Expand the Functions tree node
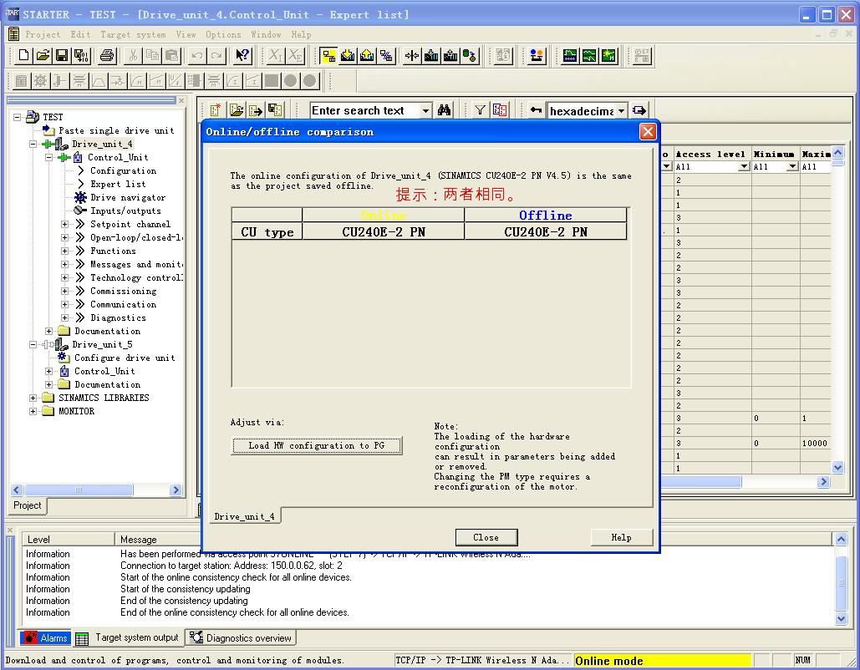Screen dimensions: 860x670 coord(64,251)
